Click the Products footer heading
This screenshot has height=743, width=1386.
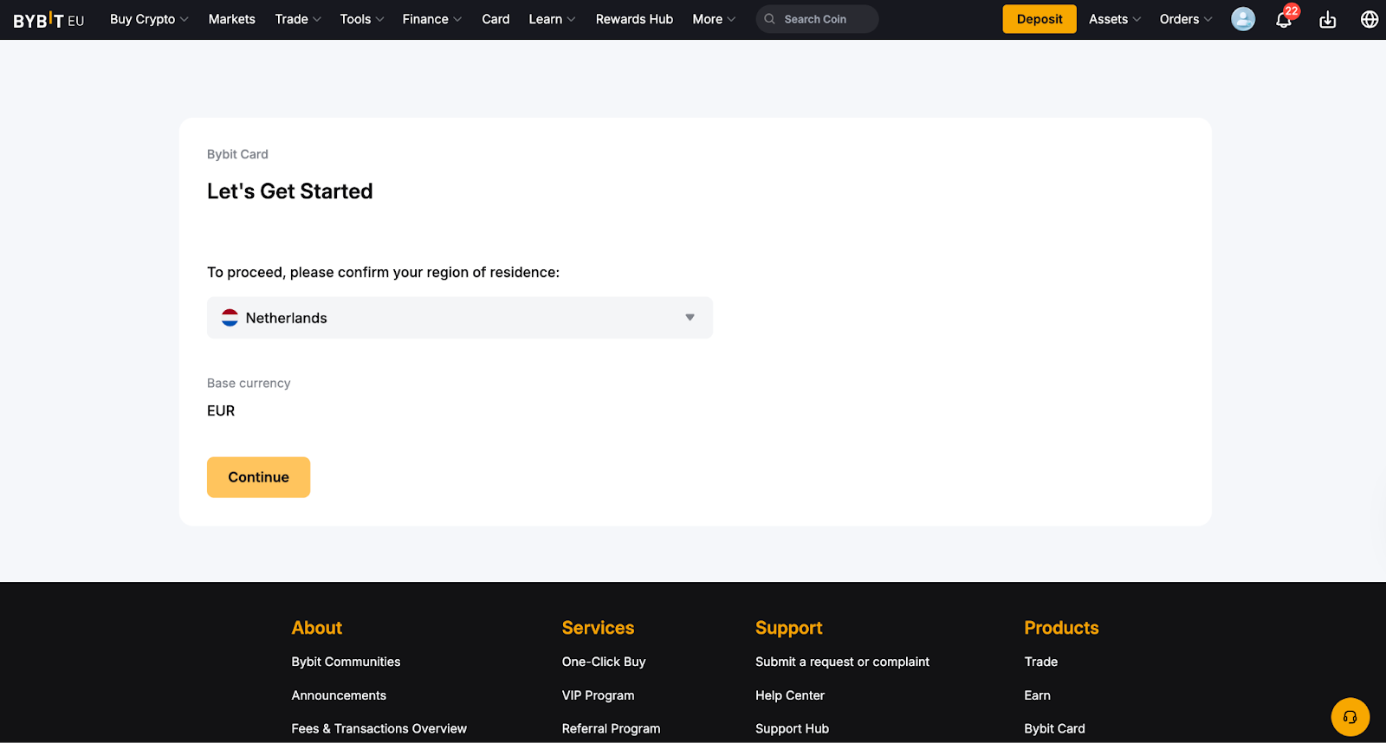(1061, 628)
